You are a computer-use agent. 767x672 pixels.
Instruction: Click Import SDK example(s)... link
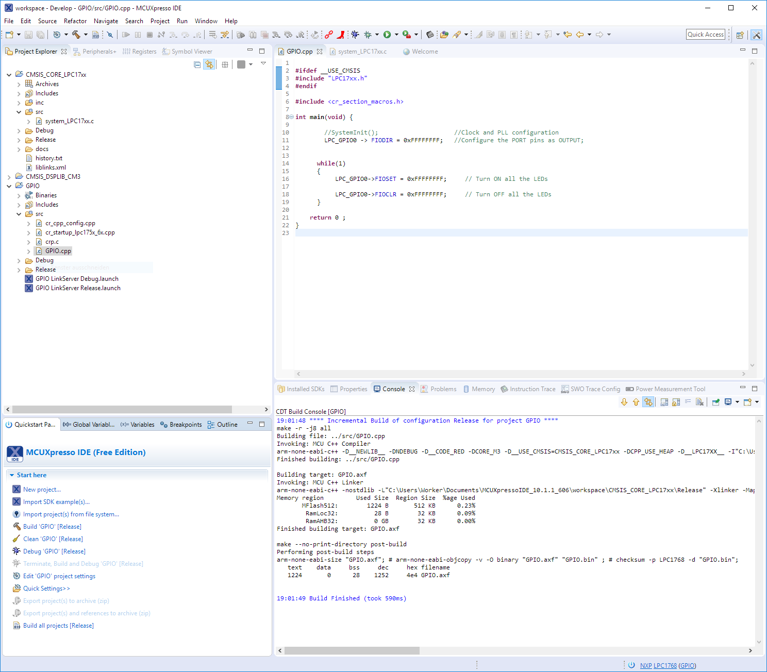[56, 502]
